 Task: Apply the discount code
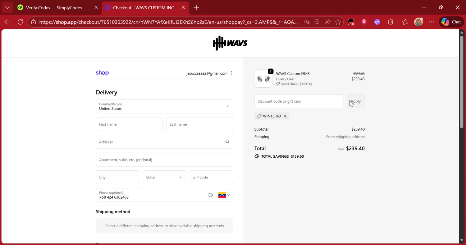[356, 101]
